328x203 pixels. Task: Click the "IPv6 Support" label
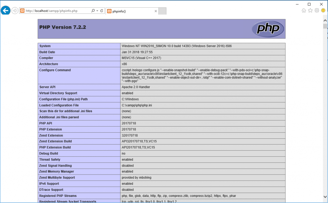(49, 183)
